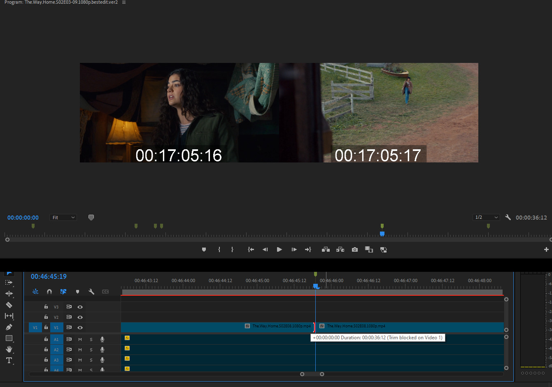Toggle track targeting for V1
This screenshot has width=552, height=387.
(x=56, y=328)
